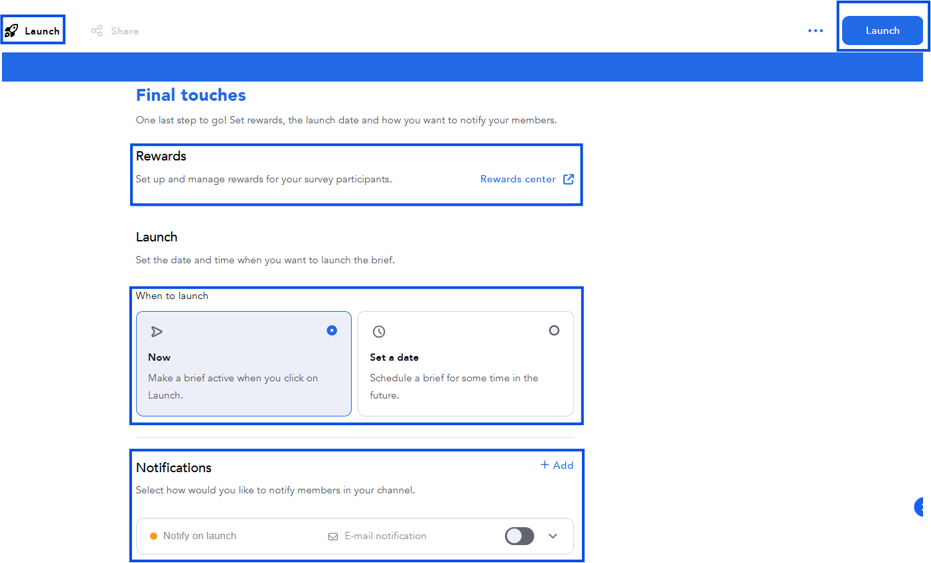Select the Now radio button
The image size is (931, 563).
(332, 330)
